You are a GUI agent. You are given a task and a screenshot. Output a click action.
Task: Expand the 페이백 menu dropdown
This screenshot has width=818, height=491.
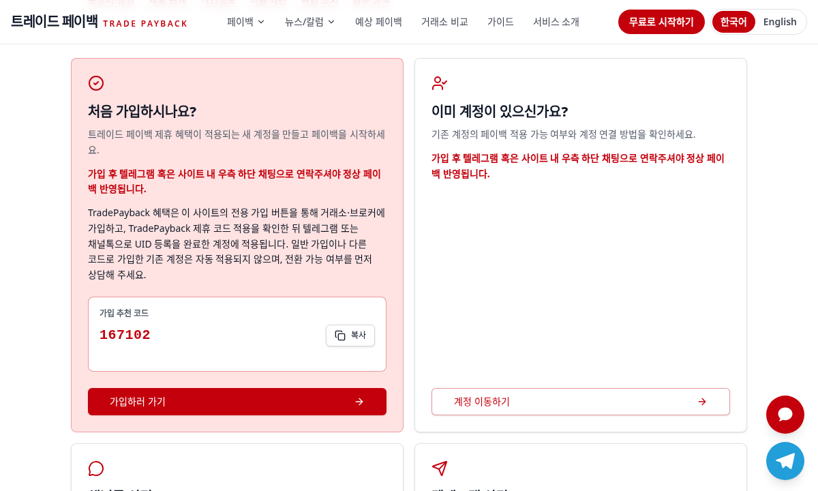[246, 22]
